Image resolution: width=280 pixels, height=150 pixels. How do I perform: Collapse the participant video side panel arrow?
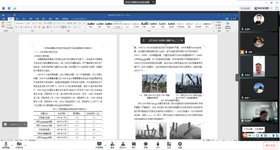point(237,78)
